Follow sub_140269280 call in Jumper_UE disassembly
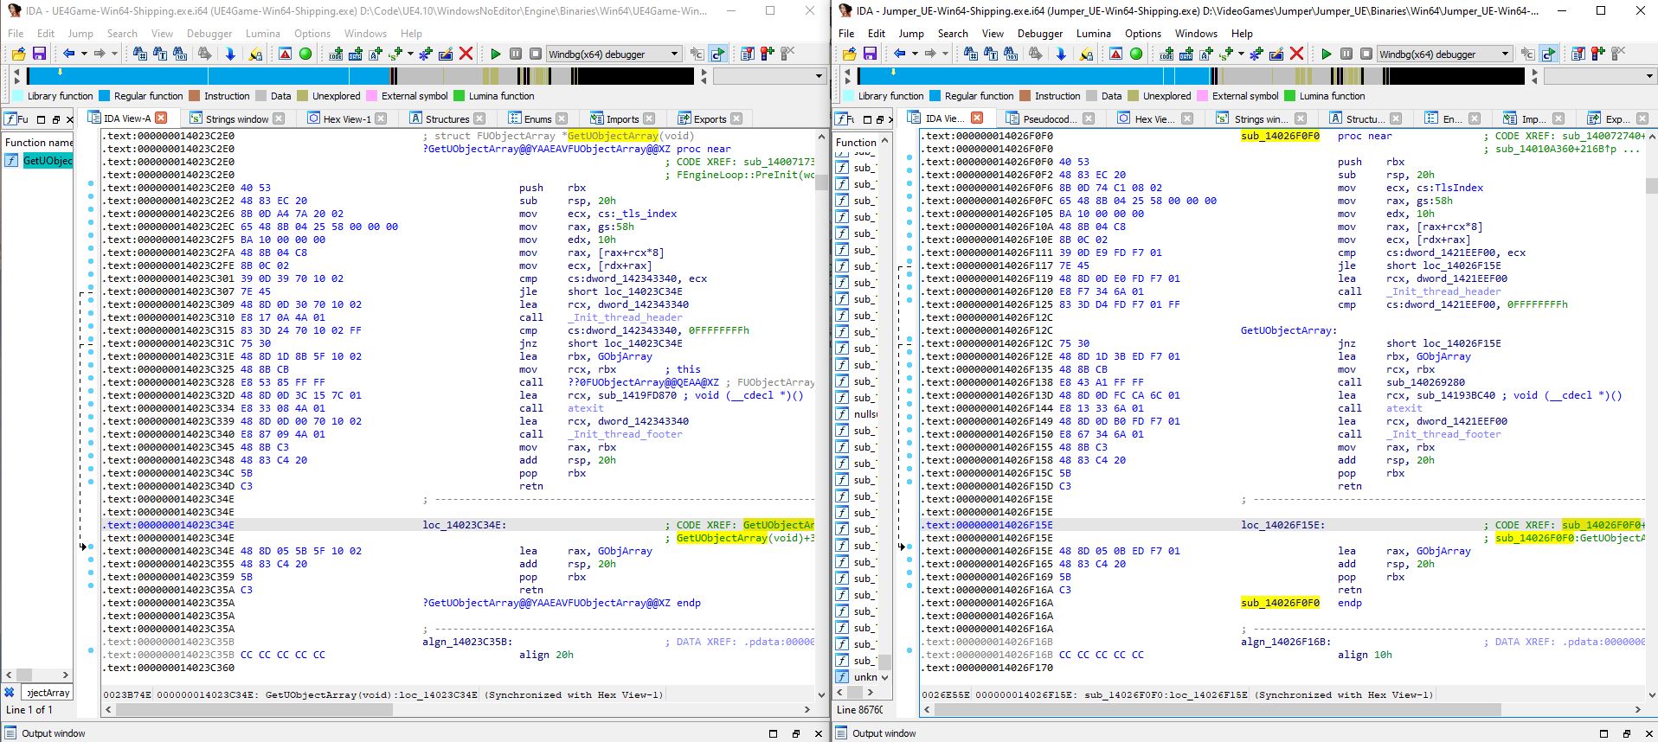This screenshot has width=1658, height=742. [x=1425, y=382]
